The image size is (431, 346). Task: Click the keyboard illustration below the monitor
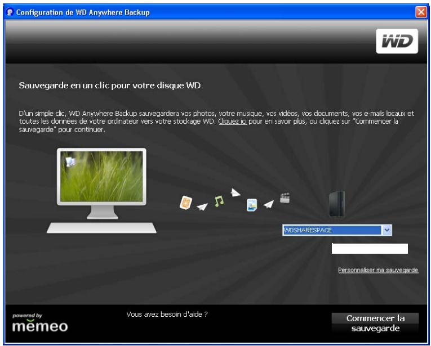click(x=102, y=228)
